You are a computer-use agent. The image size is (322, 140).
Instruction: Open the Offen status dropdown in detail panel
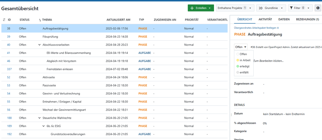(241, 47)
